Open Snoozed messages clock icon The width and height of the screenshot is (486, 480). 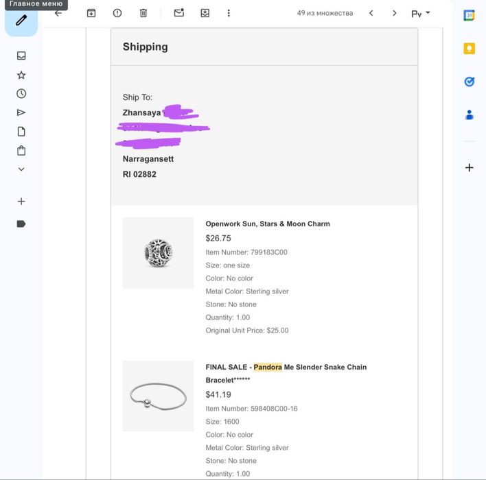(21, 93)
